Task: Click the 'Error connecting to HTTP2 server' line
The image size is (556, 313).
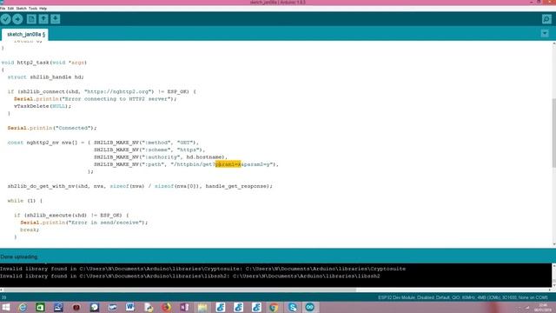Action: click(x=95, y=99)
